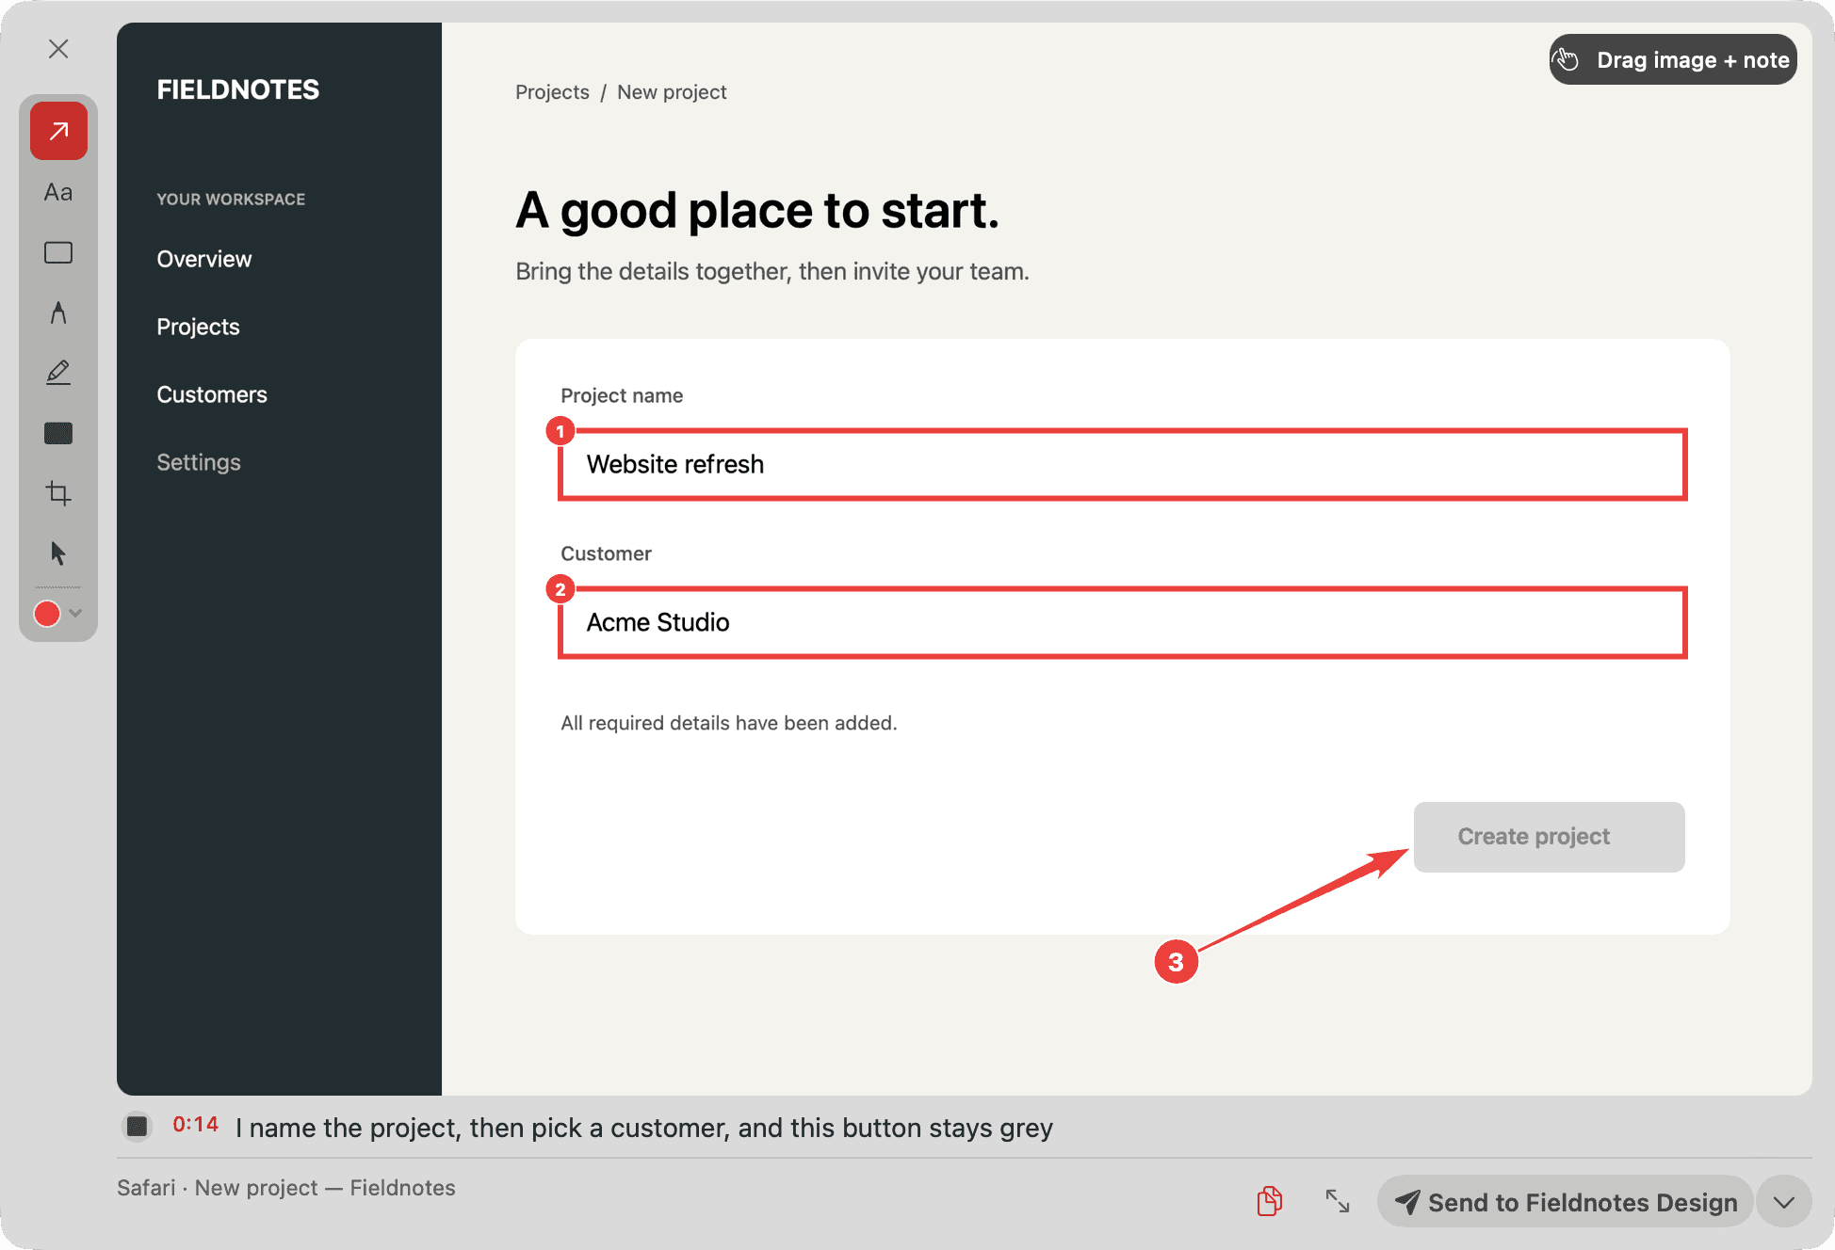The image size is (1835, 1250).
Task: Click Send to Fieldnotes Design
Action: point(1566,1202)
